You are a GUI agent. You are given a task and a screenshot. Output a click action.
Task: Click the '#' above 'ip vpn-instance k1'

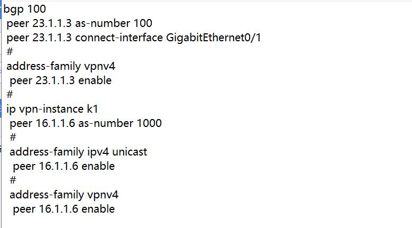[10, 95]
